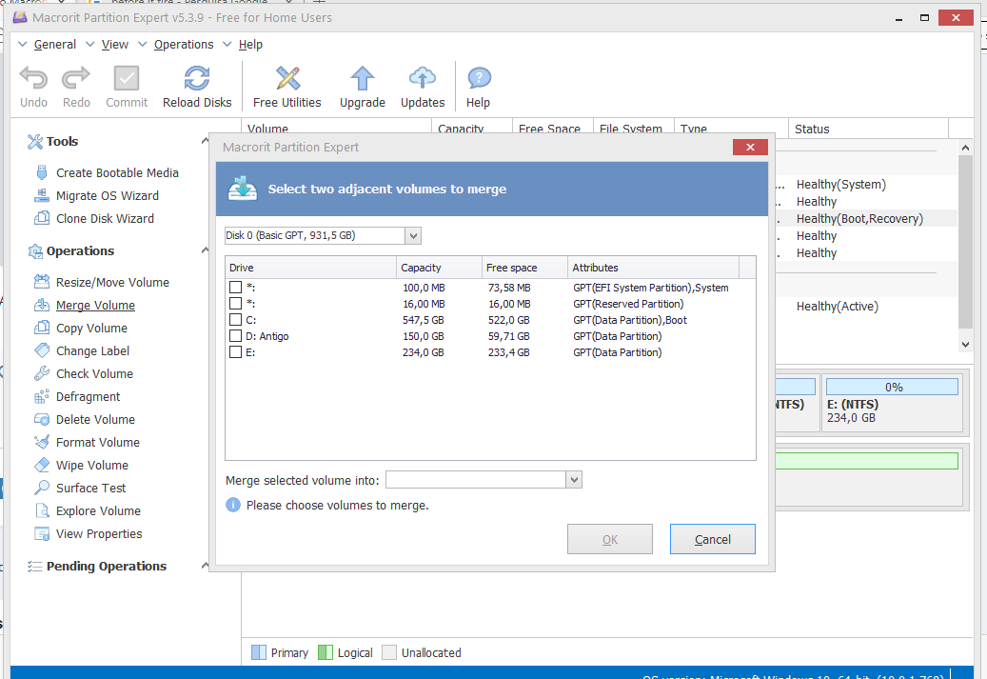Click the Status column header

(x=868, y=129)
